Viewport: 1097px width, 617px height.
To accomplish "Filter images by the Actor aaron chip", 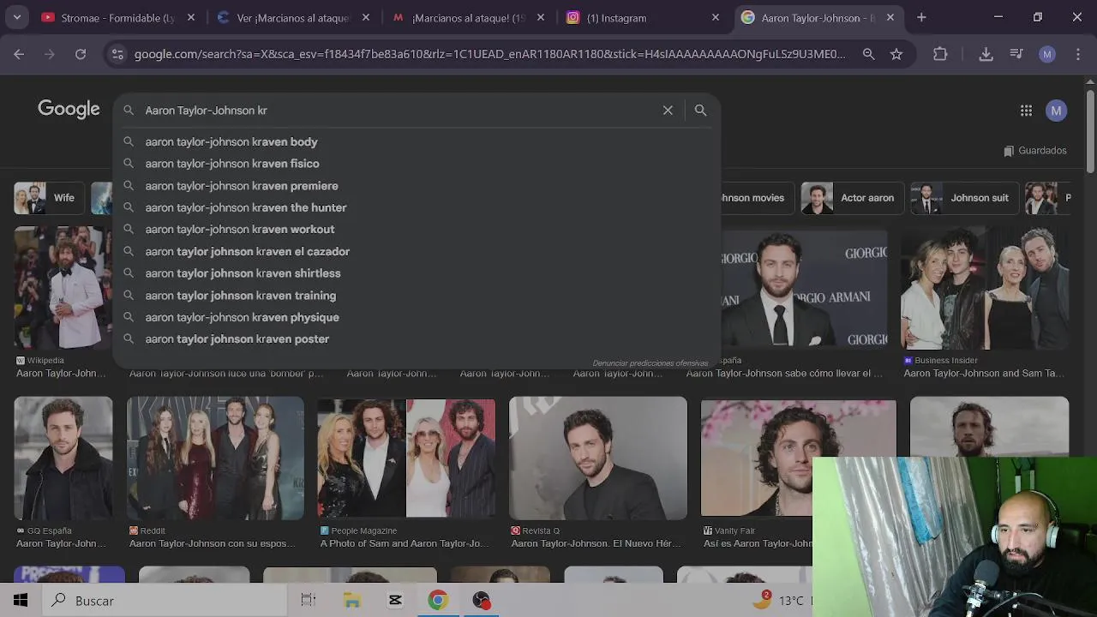I will [x=851, y=198].
